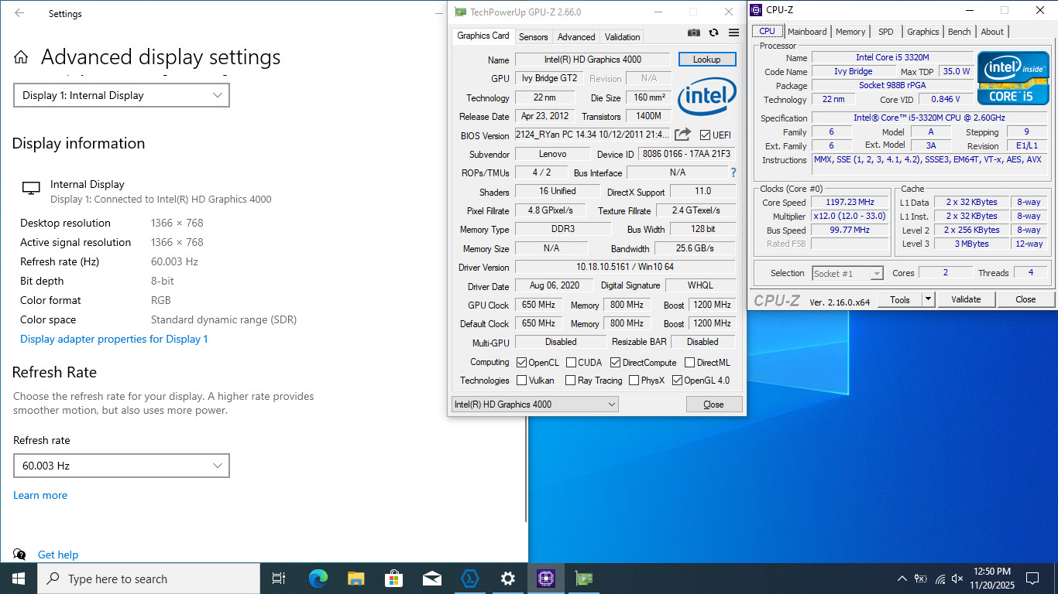Toggle the OpenCL checkbox
Image resolution: width=1058 pixels, height=594 pixels.
[522, 362]
